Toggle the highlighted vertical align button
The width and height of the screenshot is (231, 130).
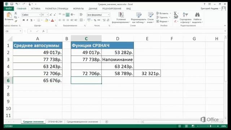pyautogui.click(x=67, y=14)
